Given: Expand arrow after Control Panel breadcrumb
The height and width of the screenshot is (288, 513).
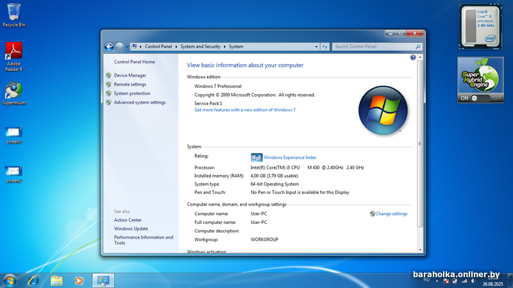Looking at the screenshot, I should pyautogui.click(x=176, y=47).
